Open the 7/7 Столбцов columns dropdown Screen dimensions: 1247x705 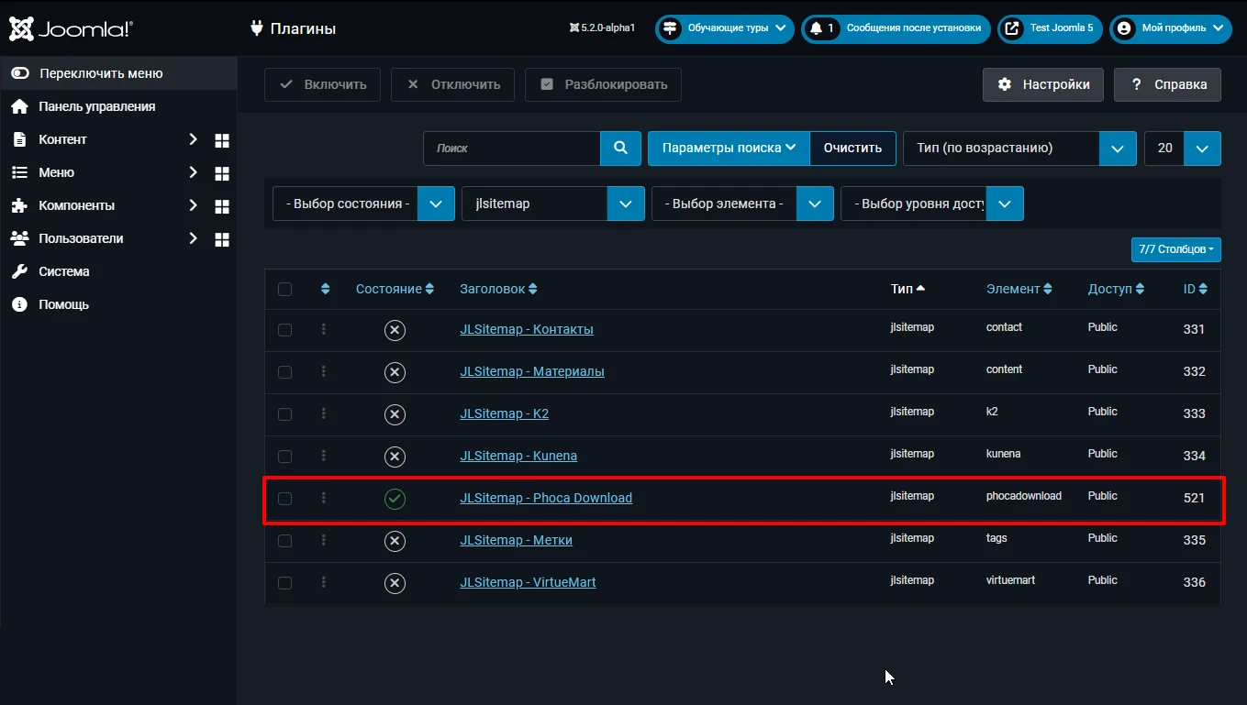pos(1175,249)
